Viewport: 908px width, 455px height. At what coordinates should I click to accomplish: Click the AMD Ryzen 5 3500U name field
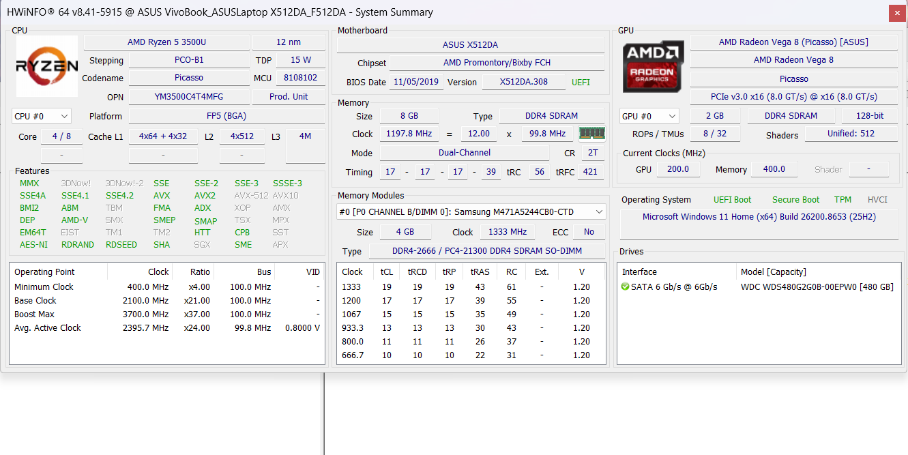click(166, 42)
